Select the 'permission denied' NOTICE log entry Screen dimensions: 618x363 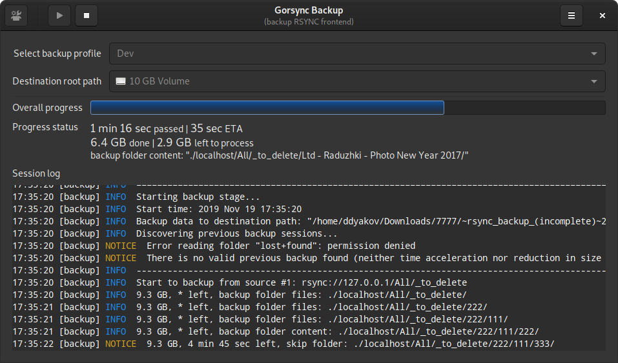point(214,246)
